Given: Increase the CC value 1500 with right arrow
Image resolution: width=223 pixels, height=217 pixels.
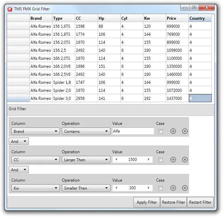Looking at the screenshot, I should [x=149, y=159].
